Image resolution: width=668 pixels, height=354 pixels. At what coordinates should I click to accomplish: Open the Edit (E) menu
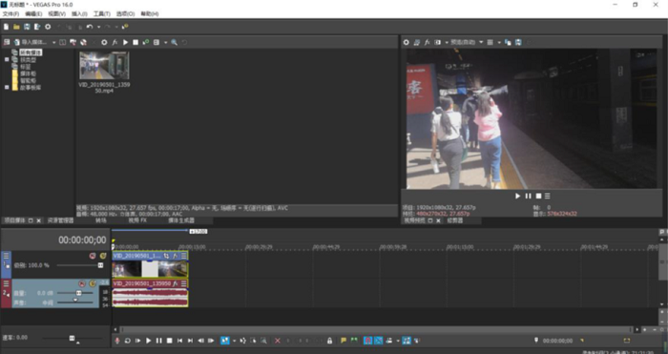coord(33,14)
